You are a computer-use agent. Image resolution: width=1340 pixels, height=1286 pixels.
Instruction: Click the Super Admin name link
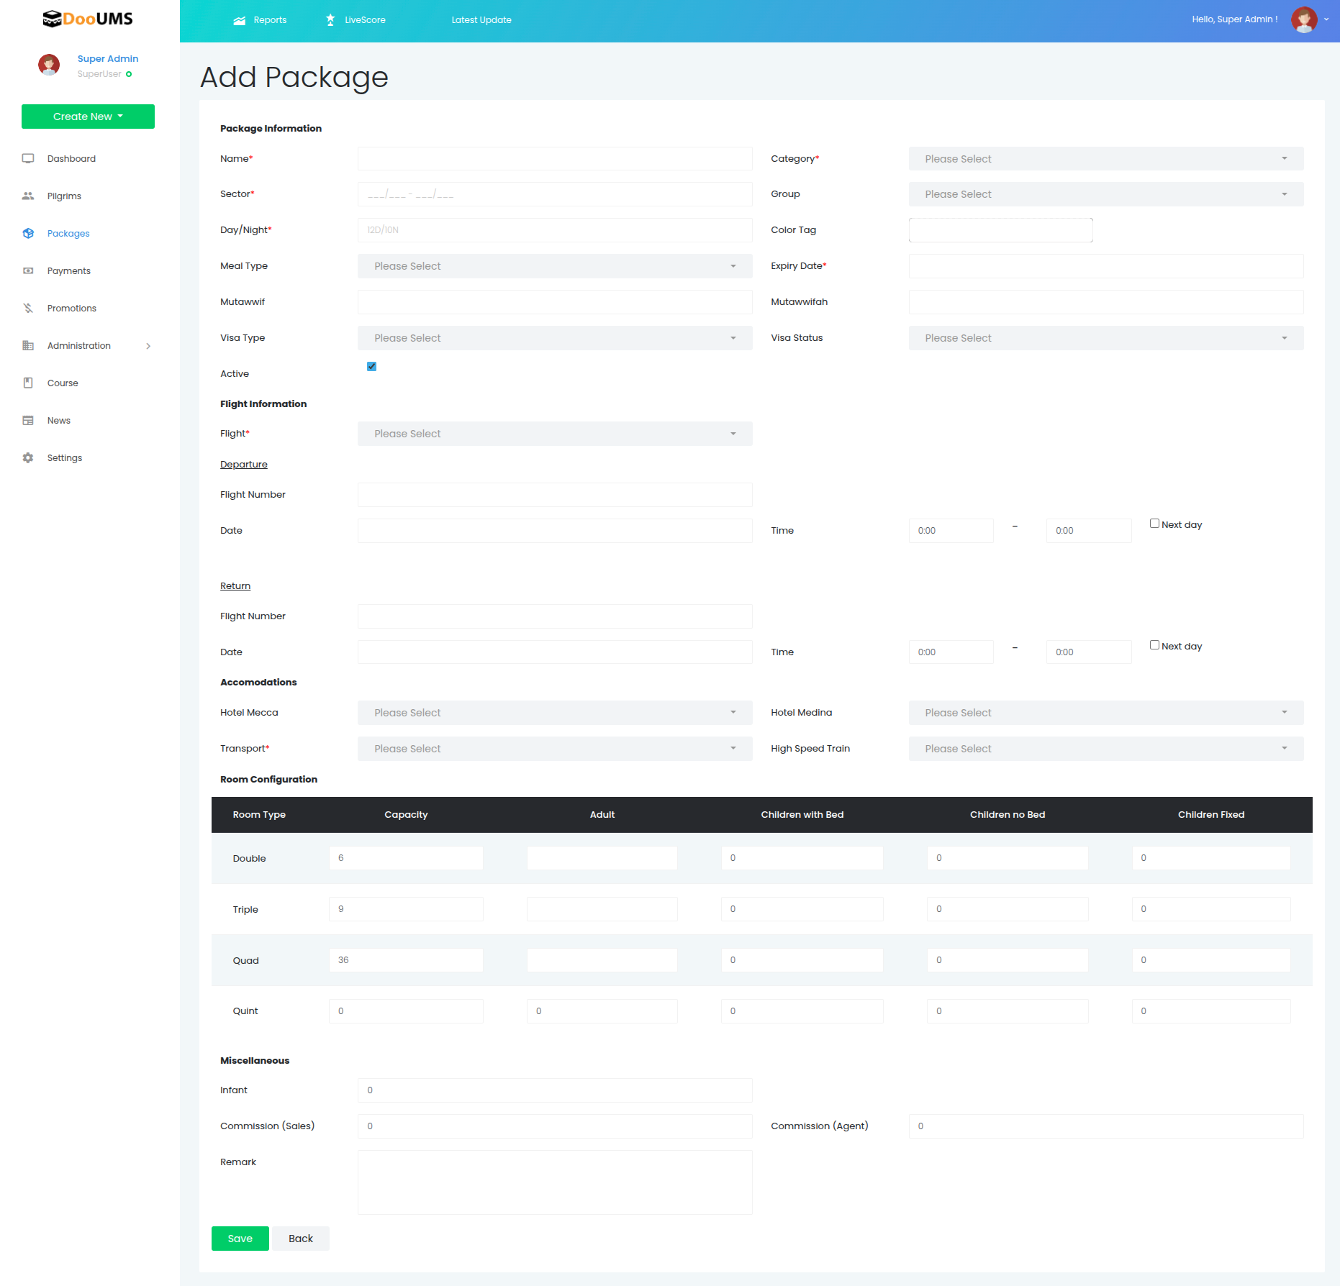[x=108, y=59]
